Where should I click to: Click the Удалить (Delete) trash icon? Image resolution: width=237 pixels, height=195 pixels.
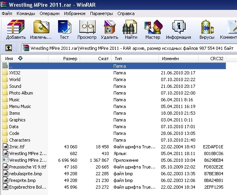(110, 27)
